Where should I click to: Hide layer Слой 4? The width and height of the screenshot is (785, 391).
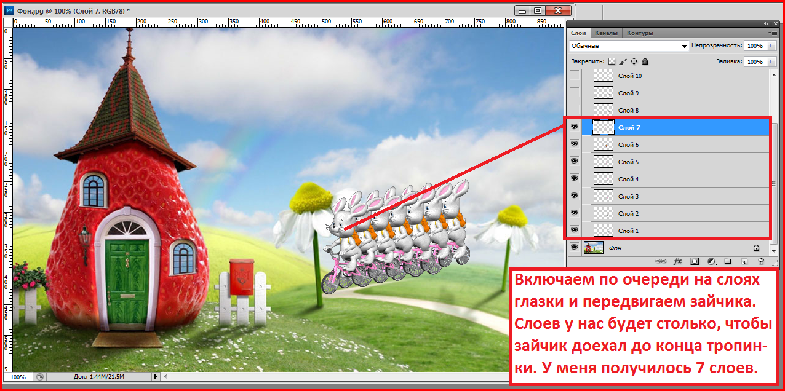point(575,178)
